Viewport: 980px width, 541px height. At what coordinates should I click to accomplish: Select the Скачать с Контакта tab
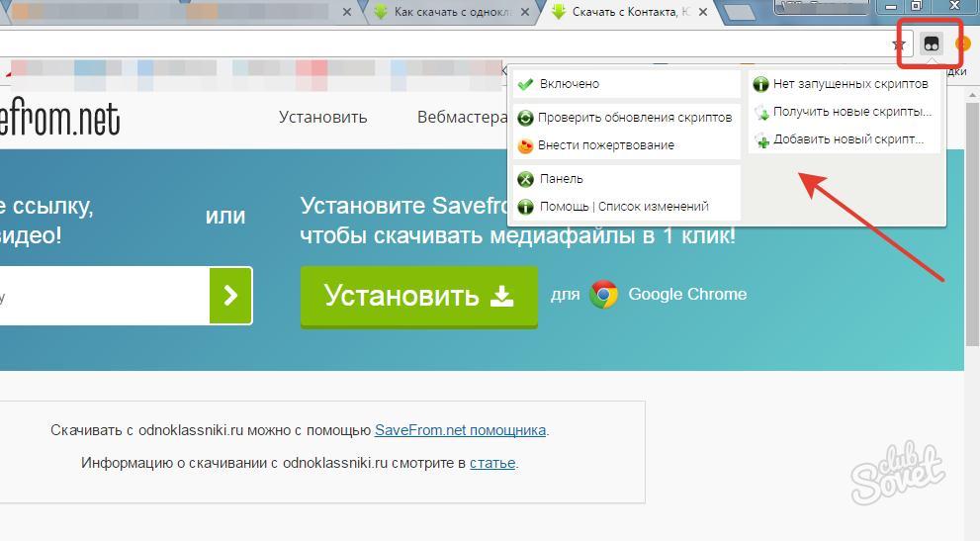pos(630,12)
